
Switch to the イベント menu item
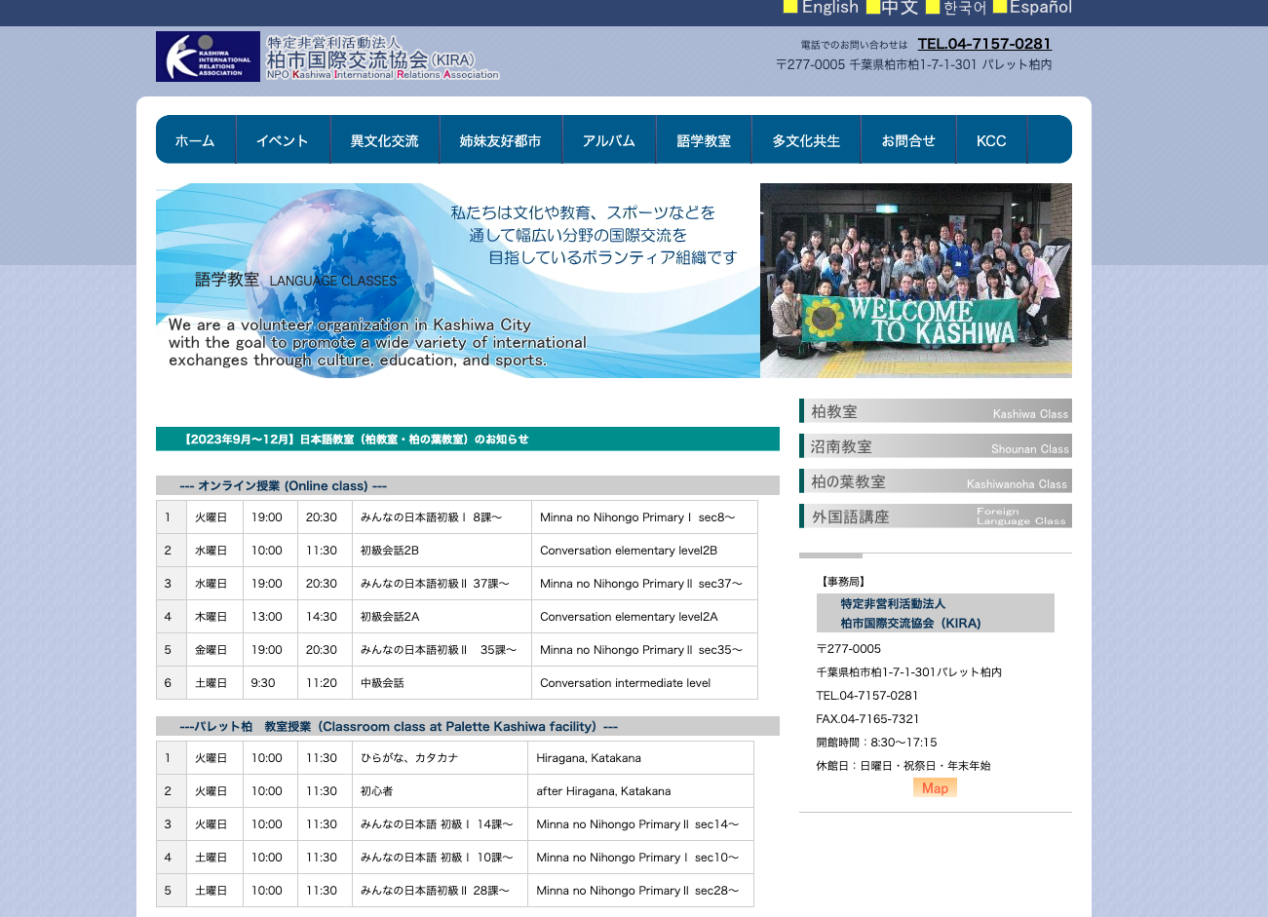tap(283, 139)
